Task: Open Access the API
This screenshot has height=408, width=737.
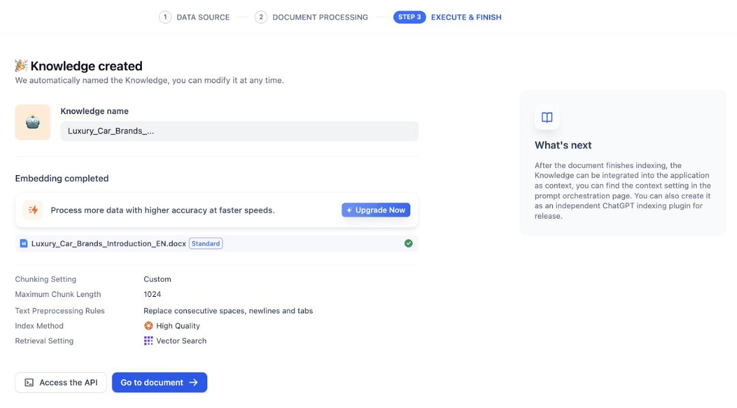Action: click(61, 382)
